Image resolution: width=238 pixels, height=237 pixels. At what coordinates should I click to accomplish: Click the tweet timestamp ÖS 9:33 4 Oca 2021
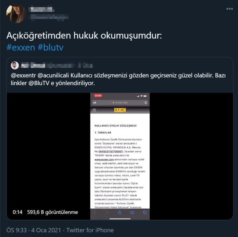(34, 230)
